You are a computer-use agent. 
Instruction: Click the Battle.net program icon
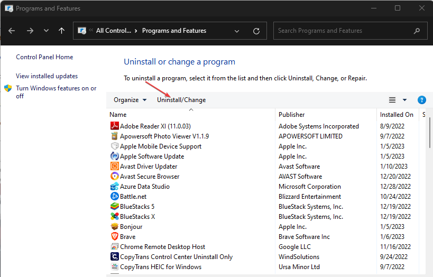pyautogui.click(x=114, y=197)
